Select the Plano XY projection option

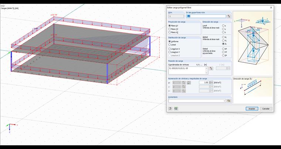[x=170, y=26]
